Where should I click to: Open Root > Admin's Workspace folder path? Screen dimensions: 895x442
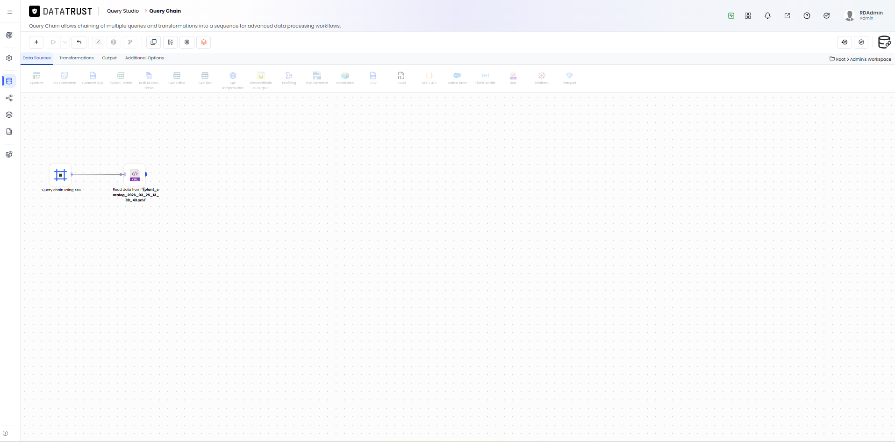coord(860,59)
